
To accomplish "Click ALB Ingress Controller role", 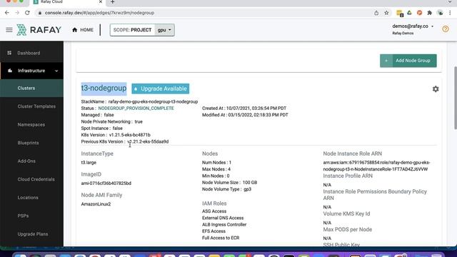I will (x=224, y=225).
